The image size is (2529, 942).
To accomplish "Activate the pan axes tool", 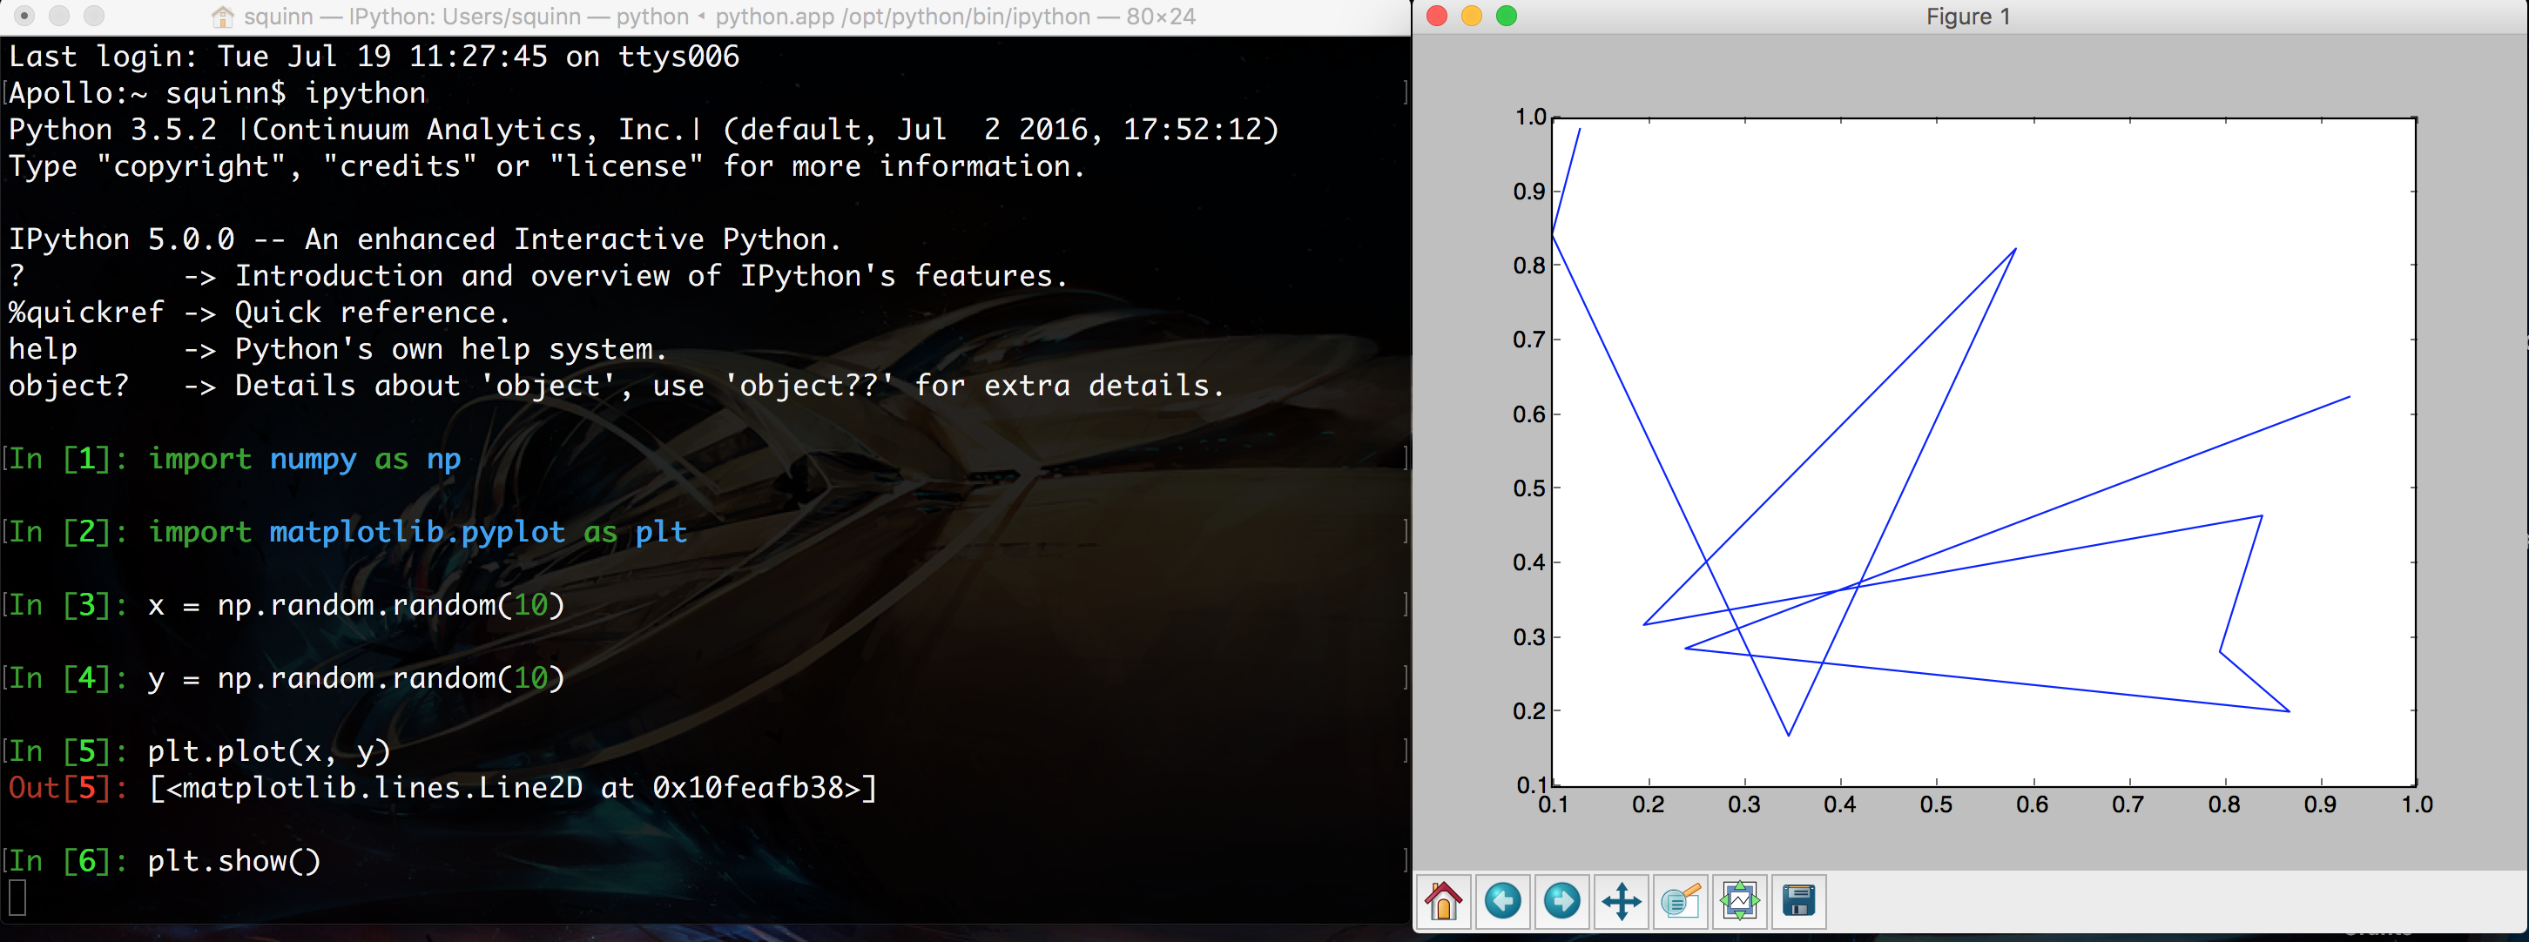I will click(1621, 901).
